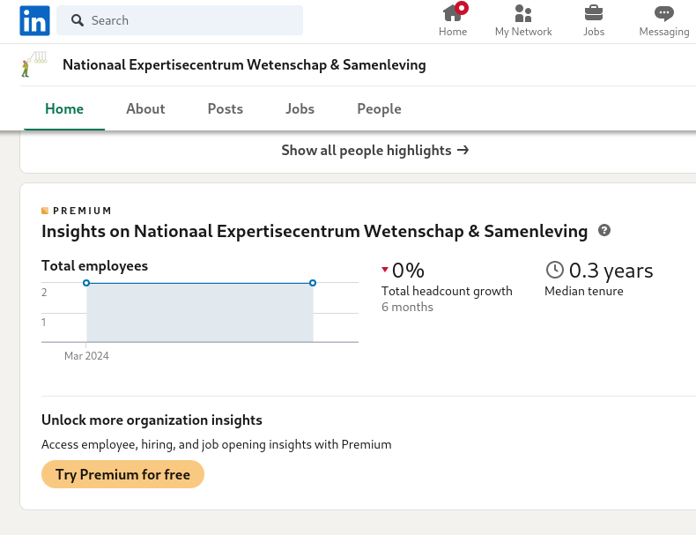The width and height of the screenshot is (696, 535).
Task: Open the My Network icon
Action: [x=523, y=20]
